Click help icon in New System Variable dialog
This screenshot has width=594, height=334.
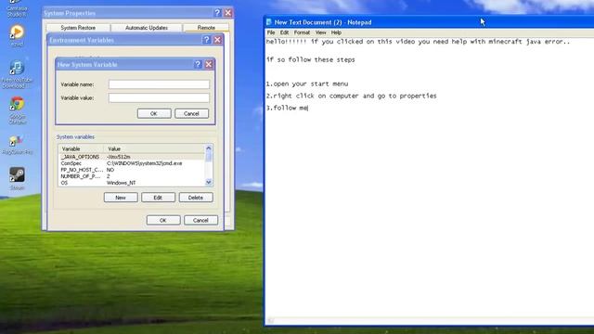[198, 64]
